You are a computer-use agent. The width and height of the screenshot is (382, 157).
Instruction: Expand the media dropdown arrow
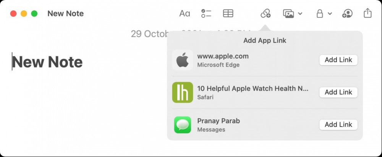coord(300,13)
